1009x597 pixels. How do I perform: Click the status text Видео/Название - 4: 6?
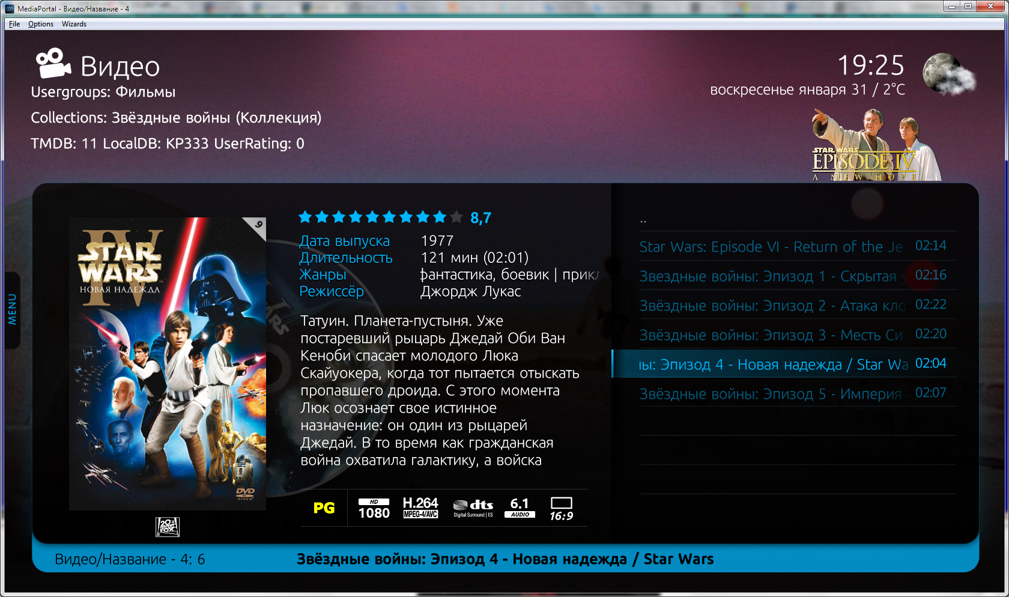pyautogui.click(x=130, y=559)
